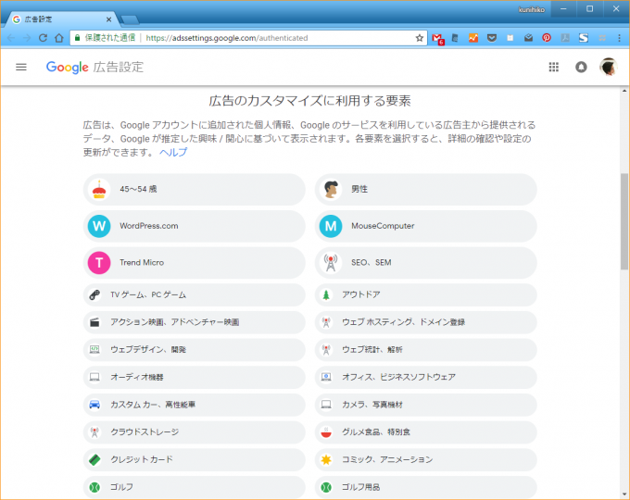Bookmark this page with the star
This screenshot has height=500, width=630.
[420, 38]
